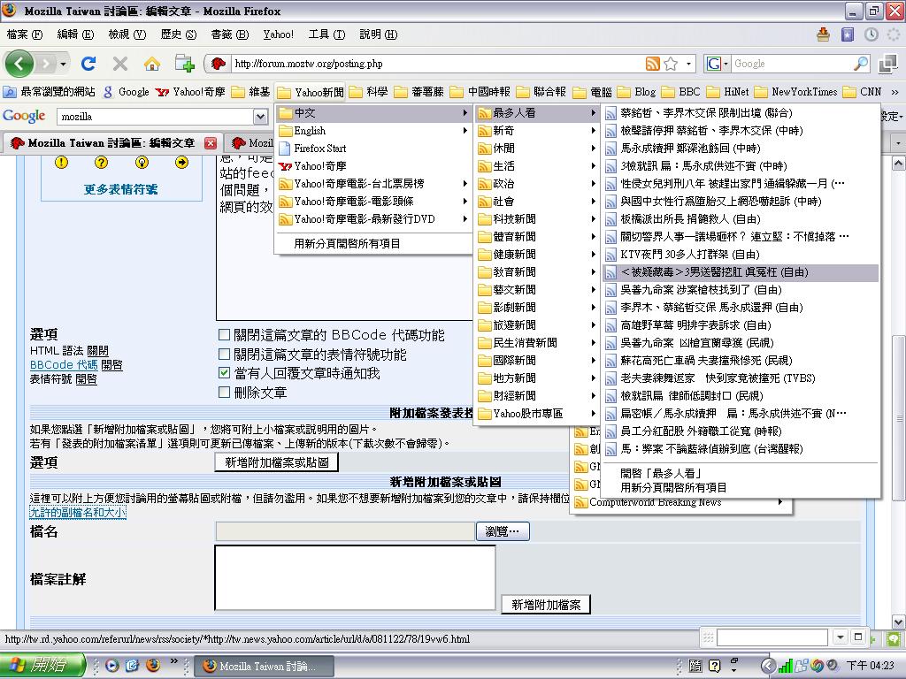Insert the yellow question mark emoticon

coord(101,162)
